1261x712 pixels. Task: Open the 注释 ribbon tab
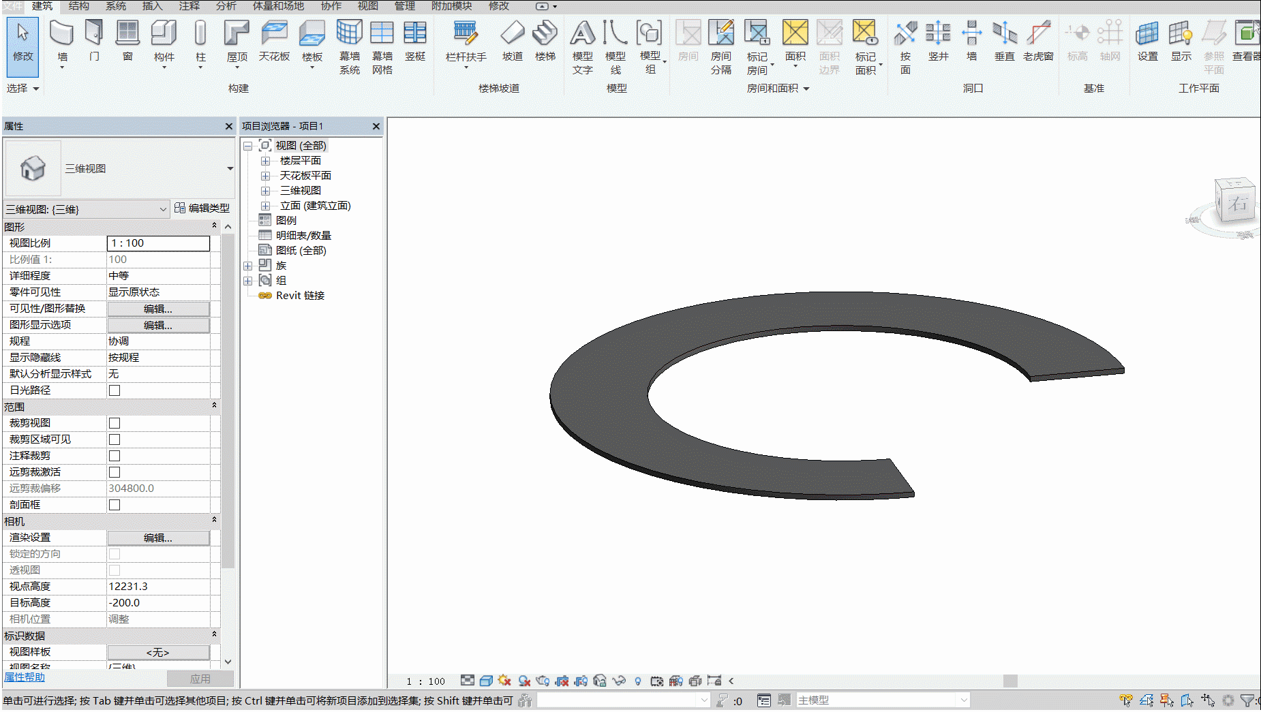pyautogui.click(x=189, y=6)
